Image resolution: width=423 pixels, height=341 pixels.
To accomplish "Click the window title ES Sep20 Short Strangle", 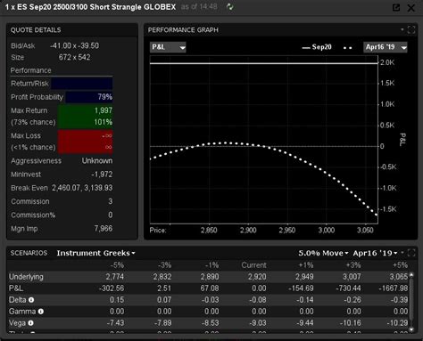I will click(90, 7).
